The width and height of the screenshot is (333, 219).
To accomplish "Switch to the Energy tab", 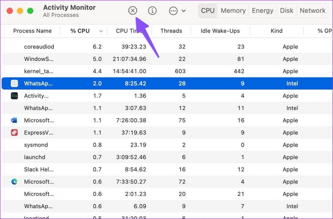I will 262,11.
